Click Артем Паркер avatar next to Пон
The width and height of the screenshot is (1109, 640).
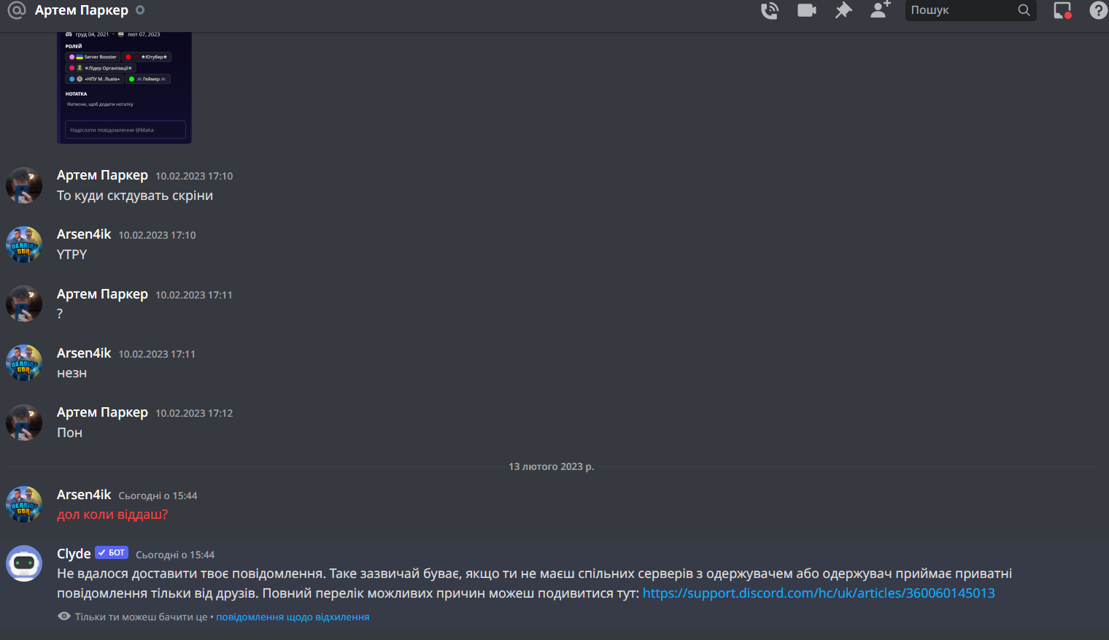pyautogui.click(x=24, y=423)
